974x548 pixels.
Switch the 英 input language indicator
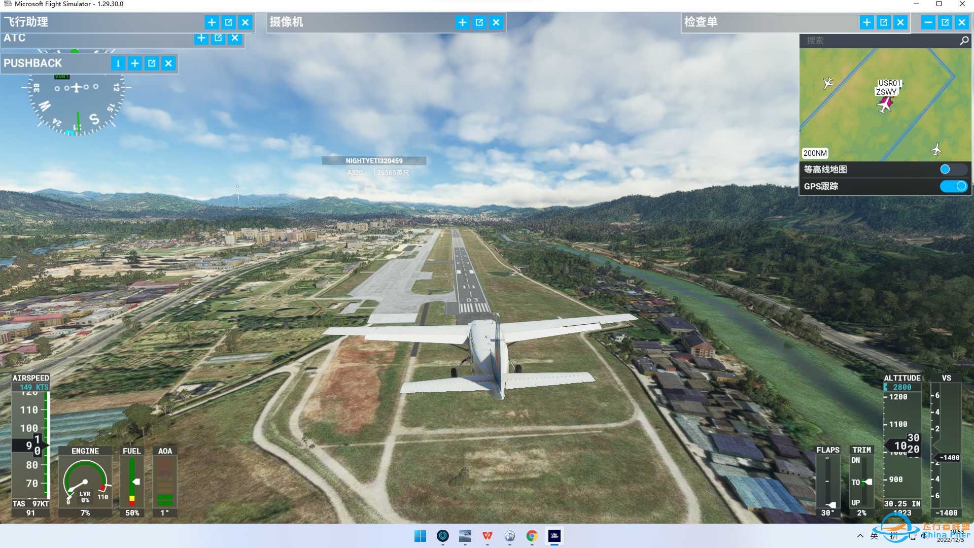pos(875,536)
